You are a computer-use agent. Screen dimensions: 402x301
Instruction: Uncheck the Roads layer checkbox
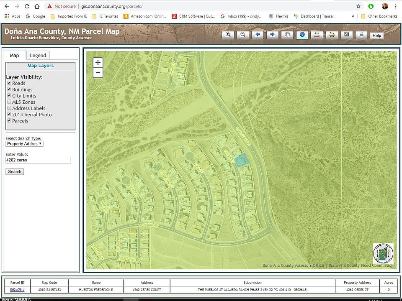point(9,83)
